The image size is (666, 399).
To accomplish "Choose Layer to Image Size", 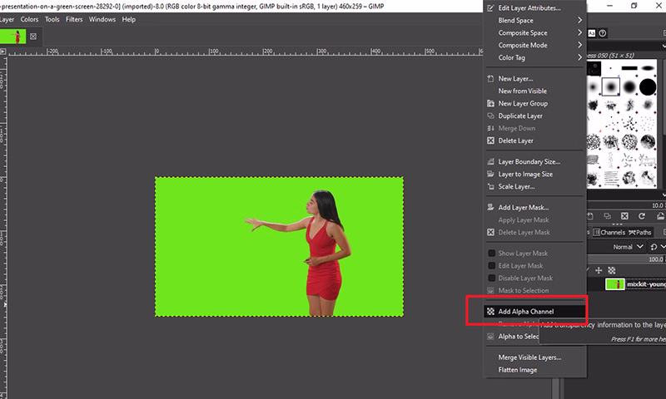I will [x=534, y=174].
